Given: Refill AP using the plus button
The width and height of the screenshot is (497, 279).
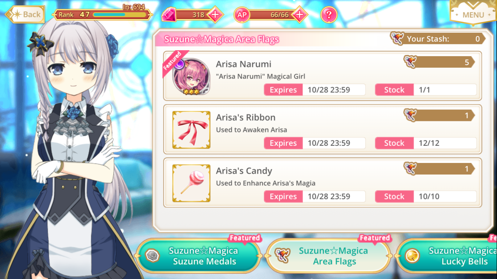Looking at the screenshot, I should click(300, 15).
